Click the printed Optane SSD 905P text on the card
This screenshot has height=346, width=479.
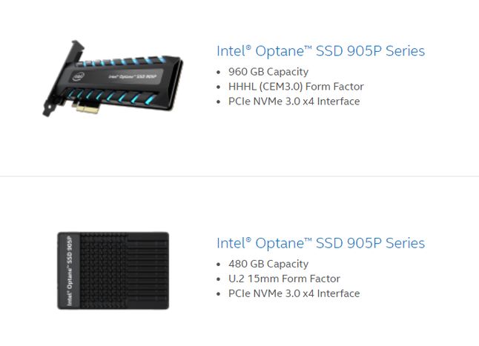point(133,76)
